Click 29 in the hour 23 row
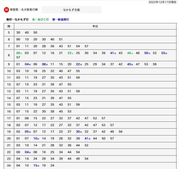Viewport: 179px width, 169px height. coord(44,159)
